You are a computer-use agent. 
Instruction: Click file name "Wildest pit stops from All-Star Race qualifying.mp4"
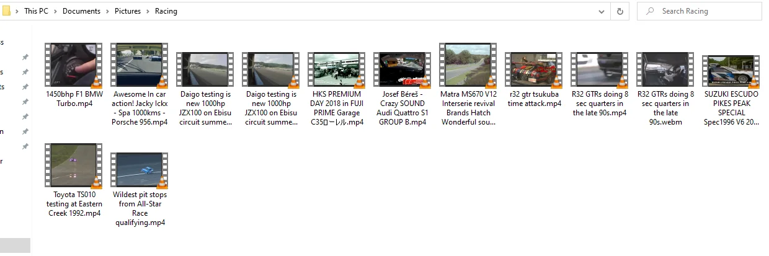[x=140, y=208]
